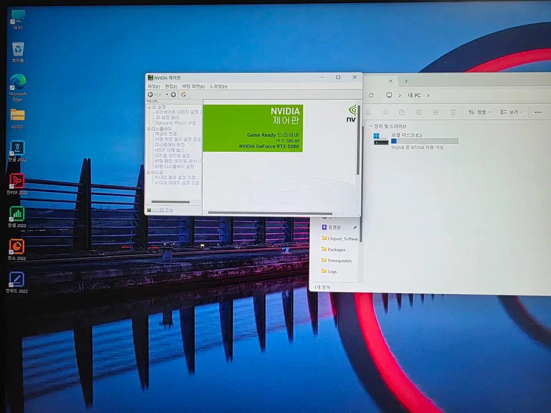Select 바탕 화면 컬러 설정 조정
This screenshot has width=551, height=413.
tap(178, 139)
